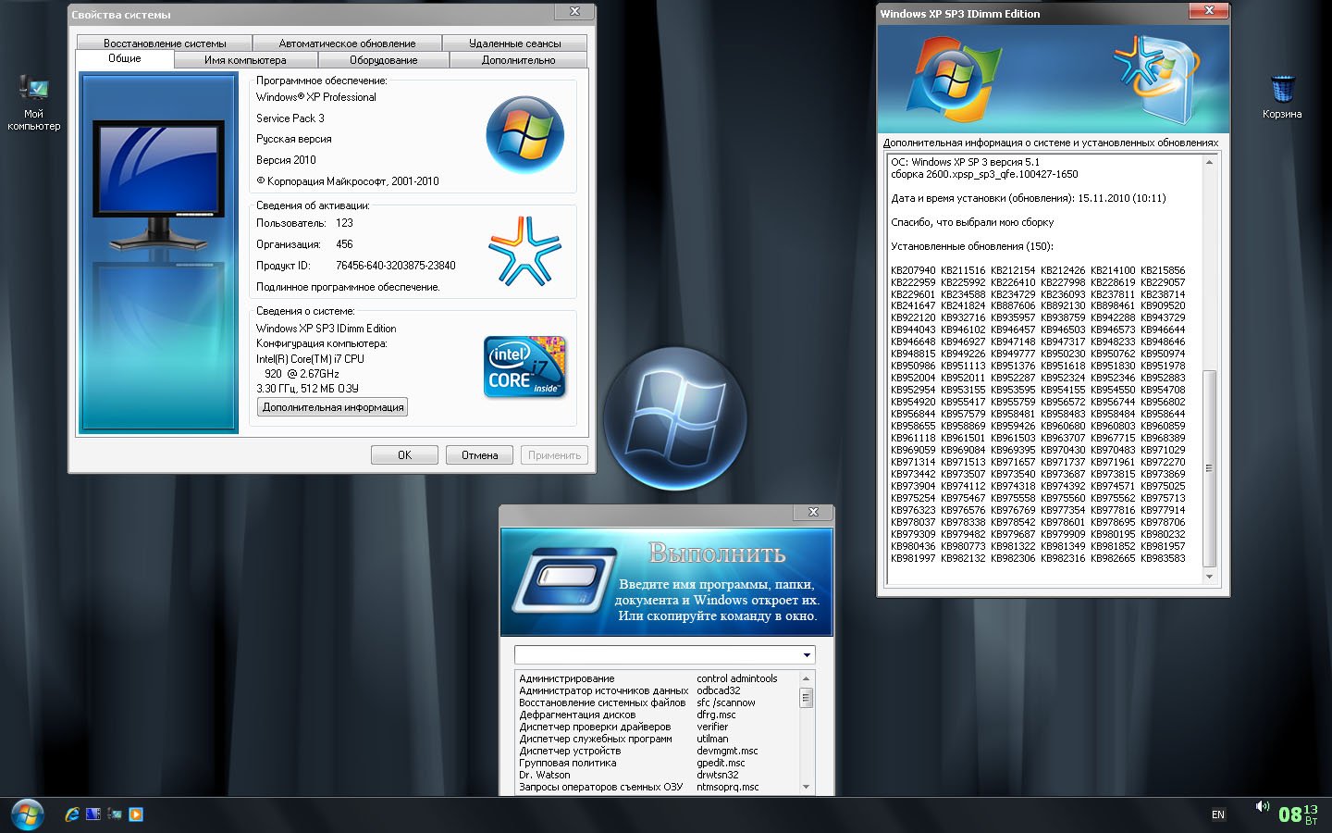1332x833 pixels.
Task: Expand the Run command combo box arrow
Action: pos(807,655)
